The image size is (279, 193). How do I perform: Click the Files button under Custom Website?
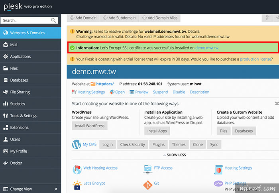point(224,131)
